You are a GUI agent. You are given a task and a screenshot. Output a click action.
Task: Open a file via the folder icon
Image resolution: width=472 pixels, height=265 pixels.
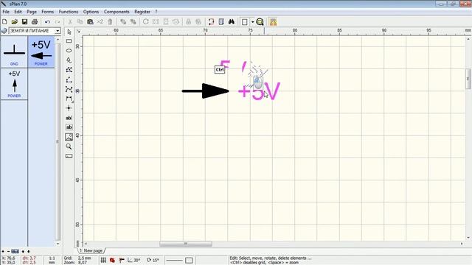(15, 21)
